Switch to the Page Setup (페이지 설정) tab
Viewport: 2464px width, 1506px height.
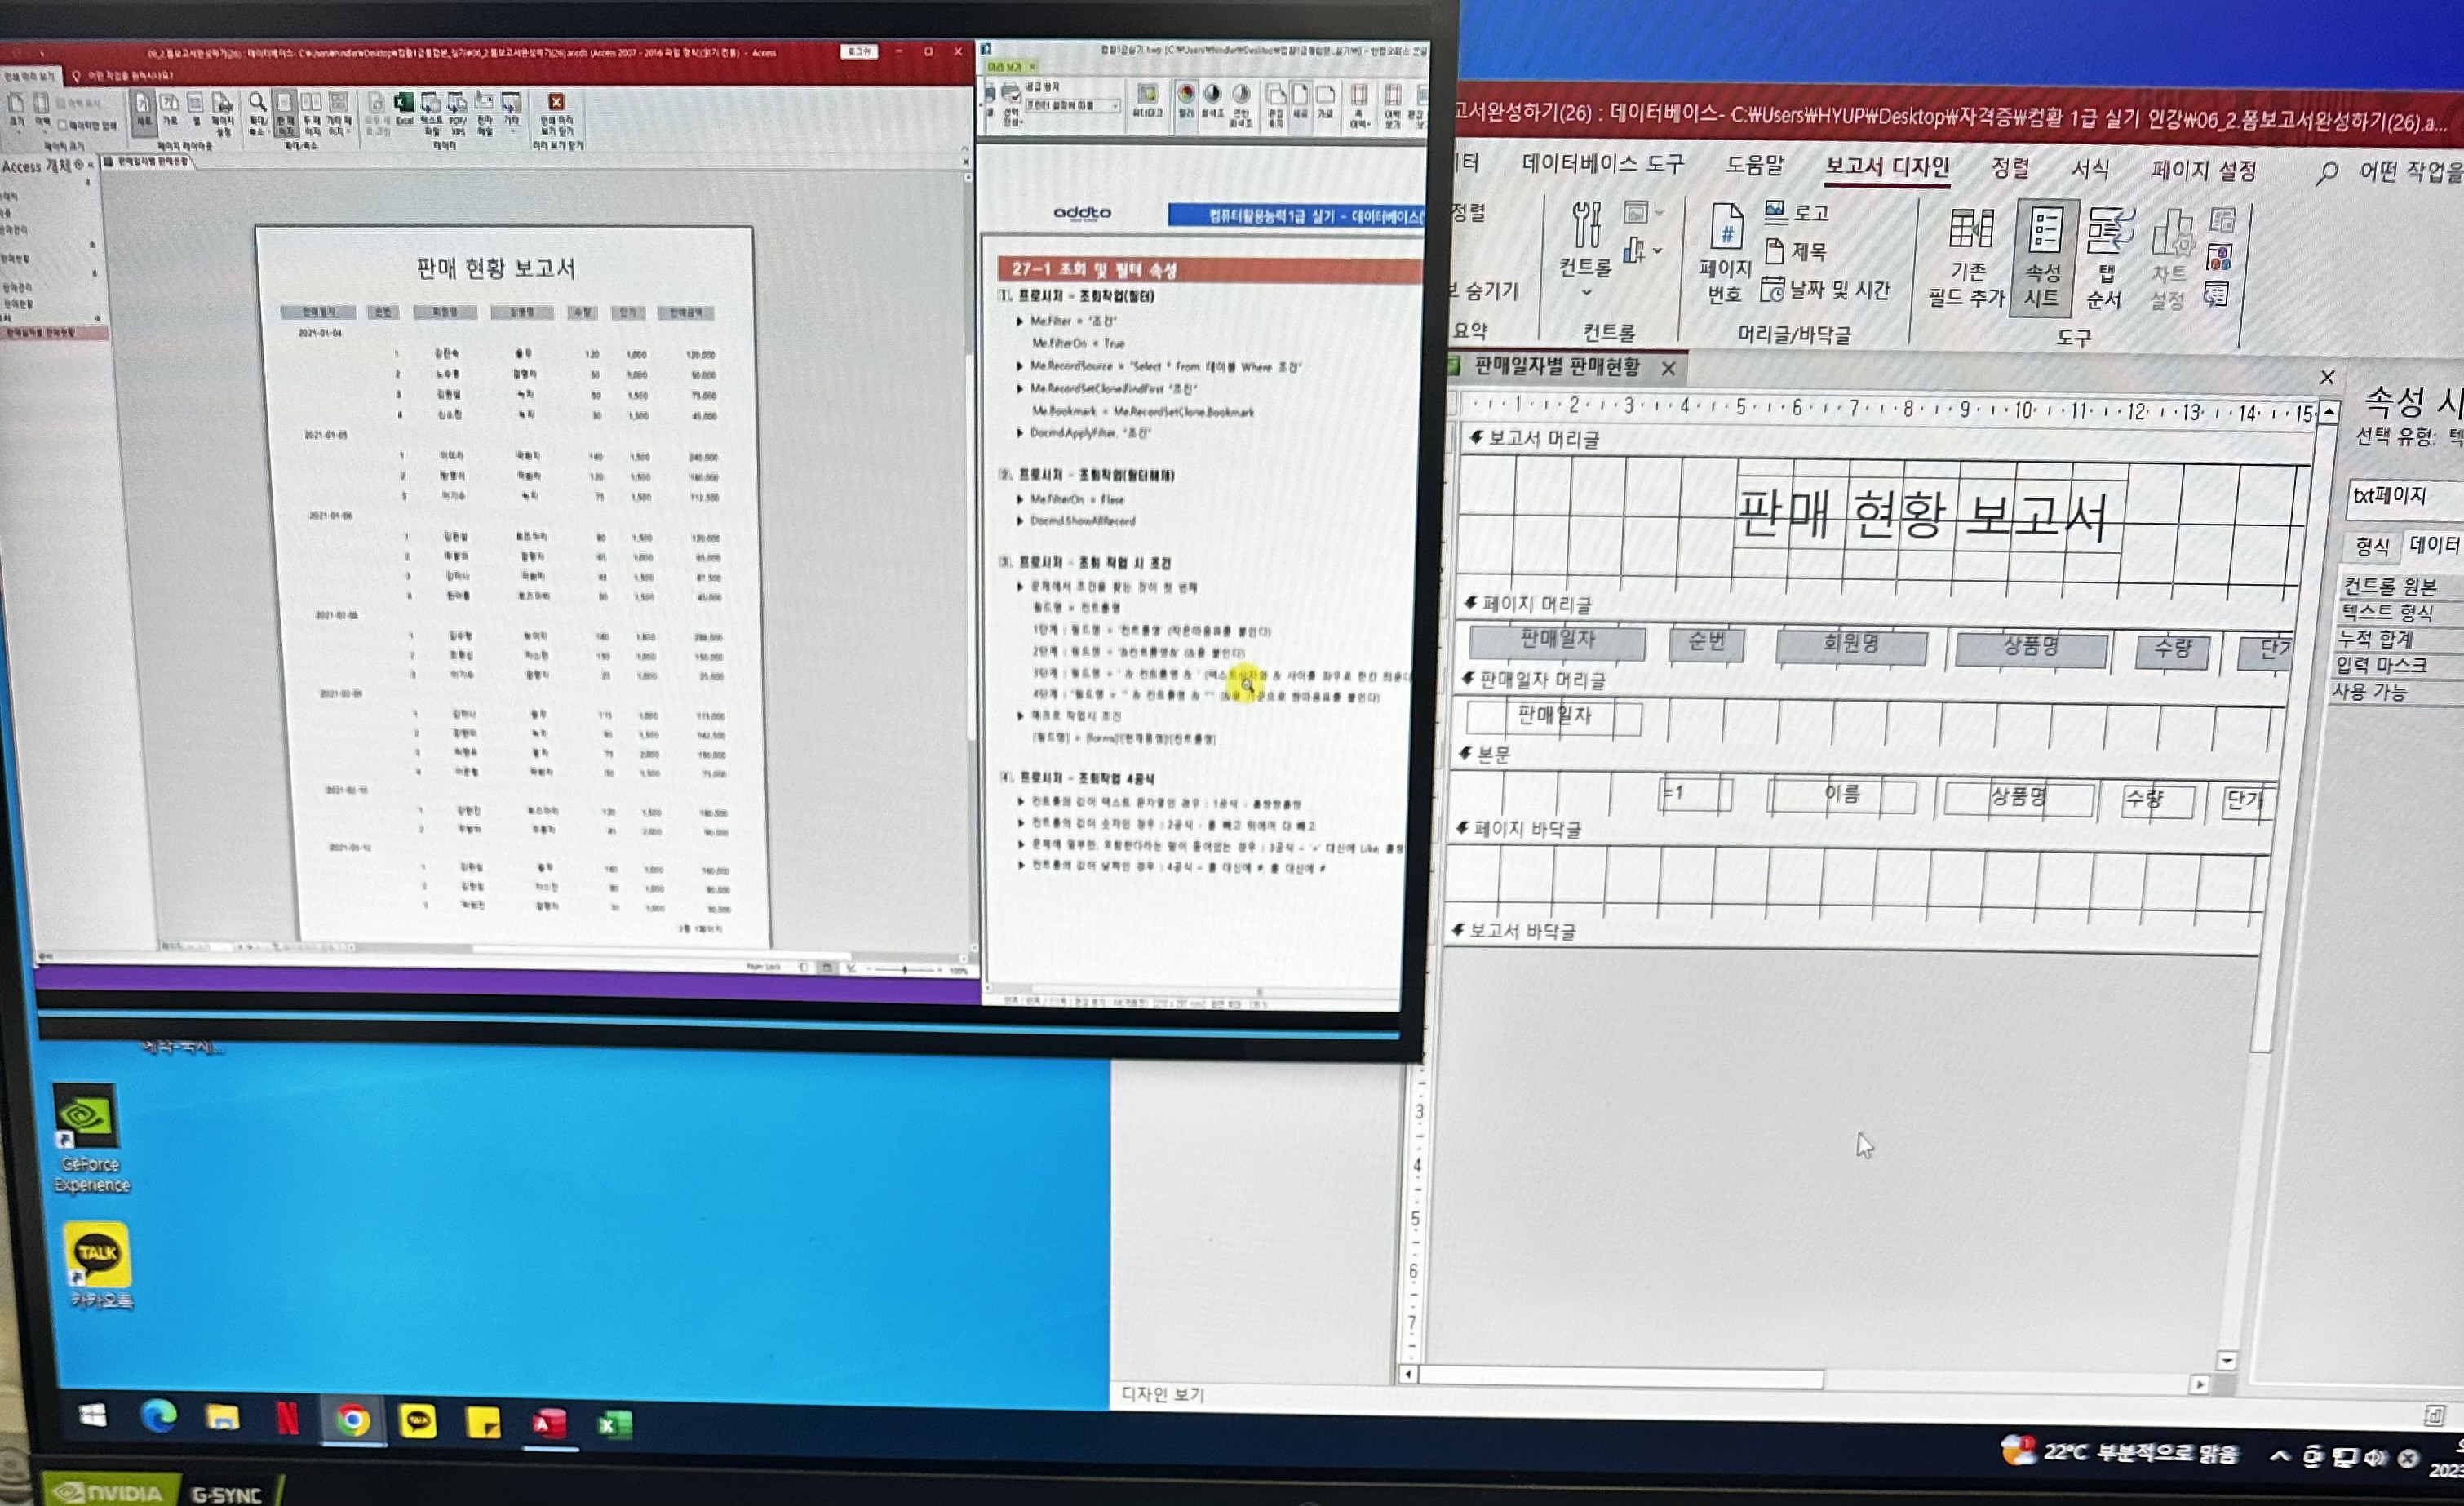pos(2204,170)
